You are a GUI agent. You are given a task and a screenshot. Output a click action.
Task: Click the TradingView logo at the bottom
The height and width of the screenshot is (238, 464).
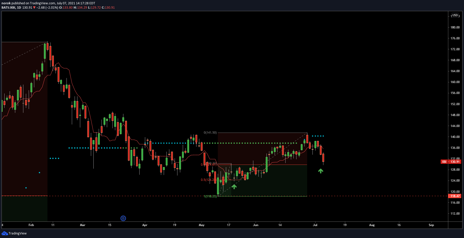coord(14,233)
